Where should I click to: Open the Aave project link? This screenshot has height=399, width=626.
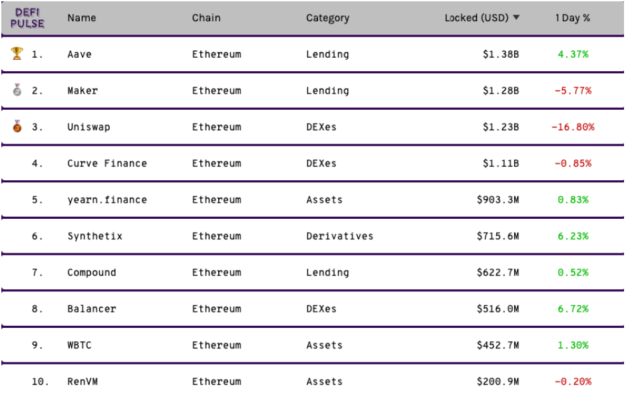click(x=79, y=55)
